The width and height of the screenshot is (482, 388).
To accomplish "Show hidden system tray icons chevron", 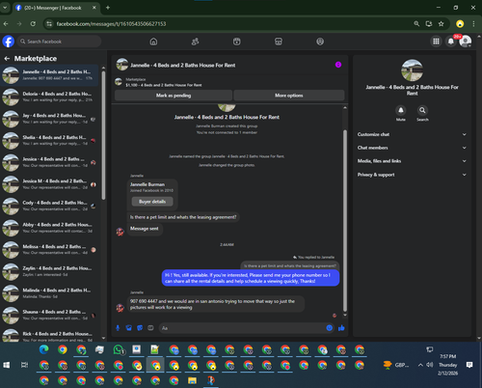I will [420, 365].
